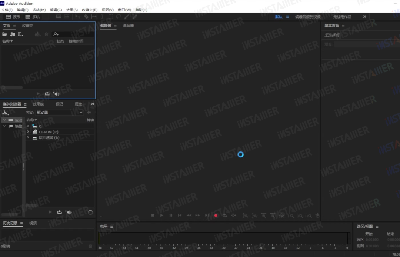Collapse the 驱动 tree node
The image size is (400, 257).
coord(4,120)
